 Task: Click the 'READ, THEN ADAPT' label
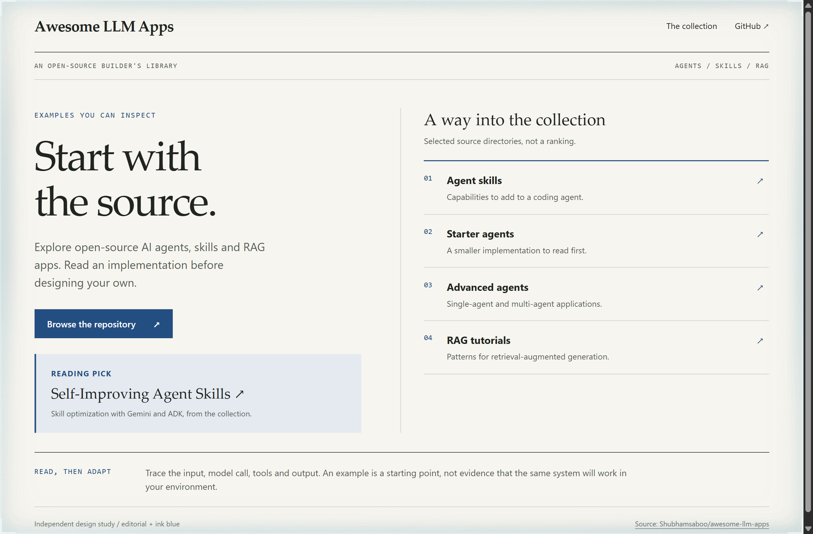click(x=73, y=472)
